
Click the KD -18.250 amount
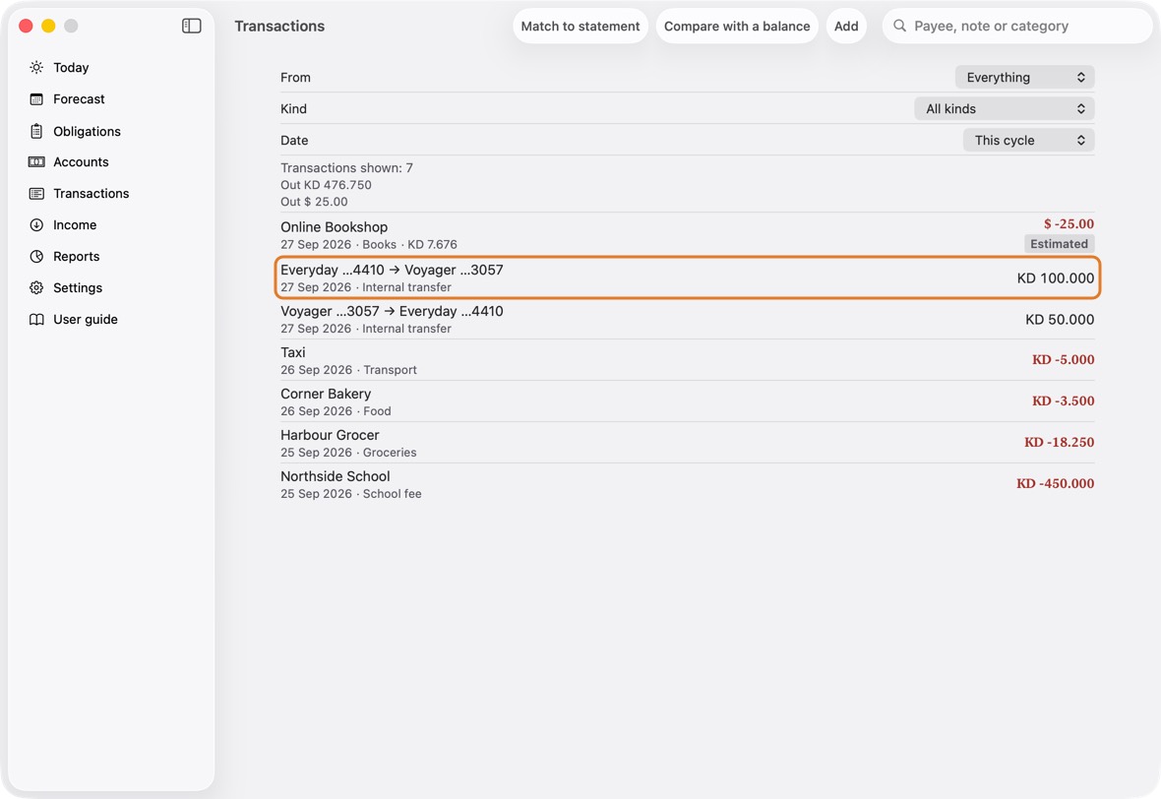(x=1059, y=442)
